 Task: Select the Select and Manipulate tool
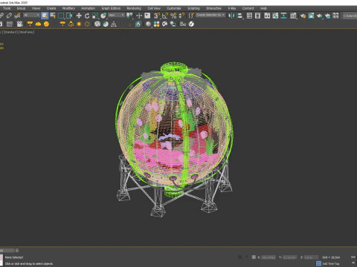click(139, 16)
